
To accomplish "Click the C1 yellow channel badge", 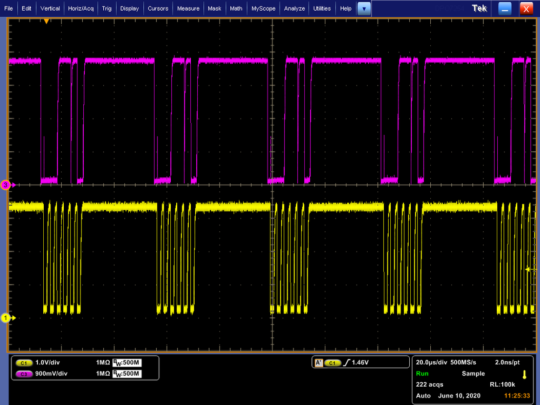I will (25, 363).
